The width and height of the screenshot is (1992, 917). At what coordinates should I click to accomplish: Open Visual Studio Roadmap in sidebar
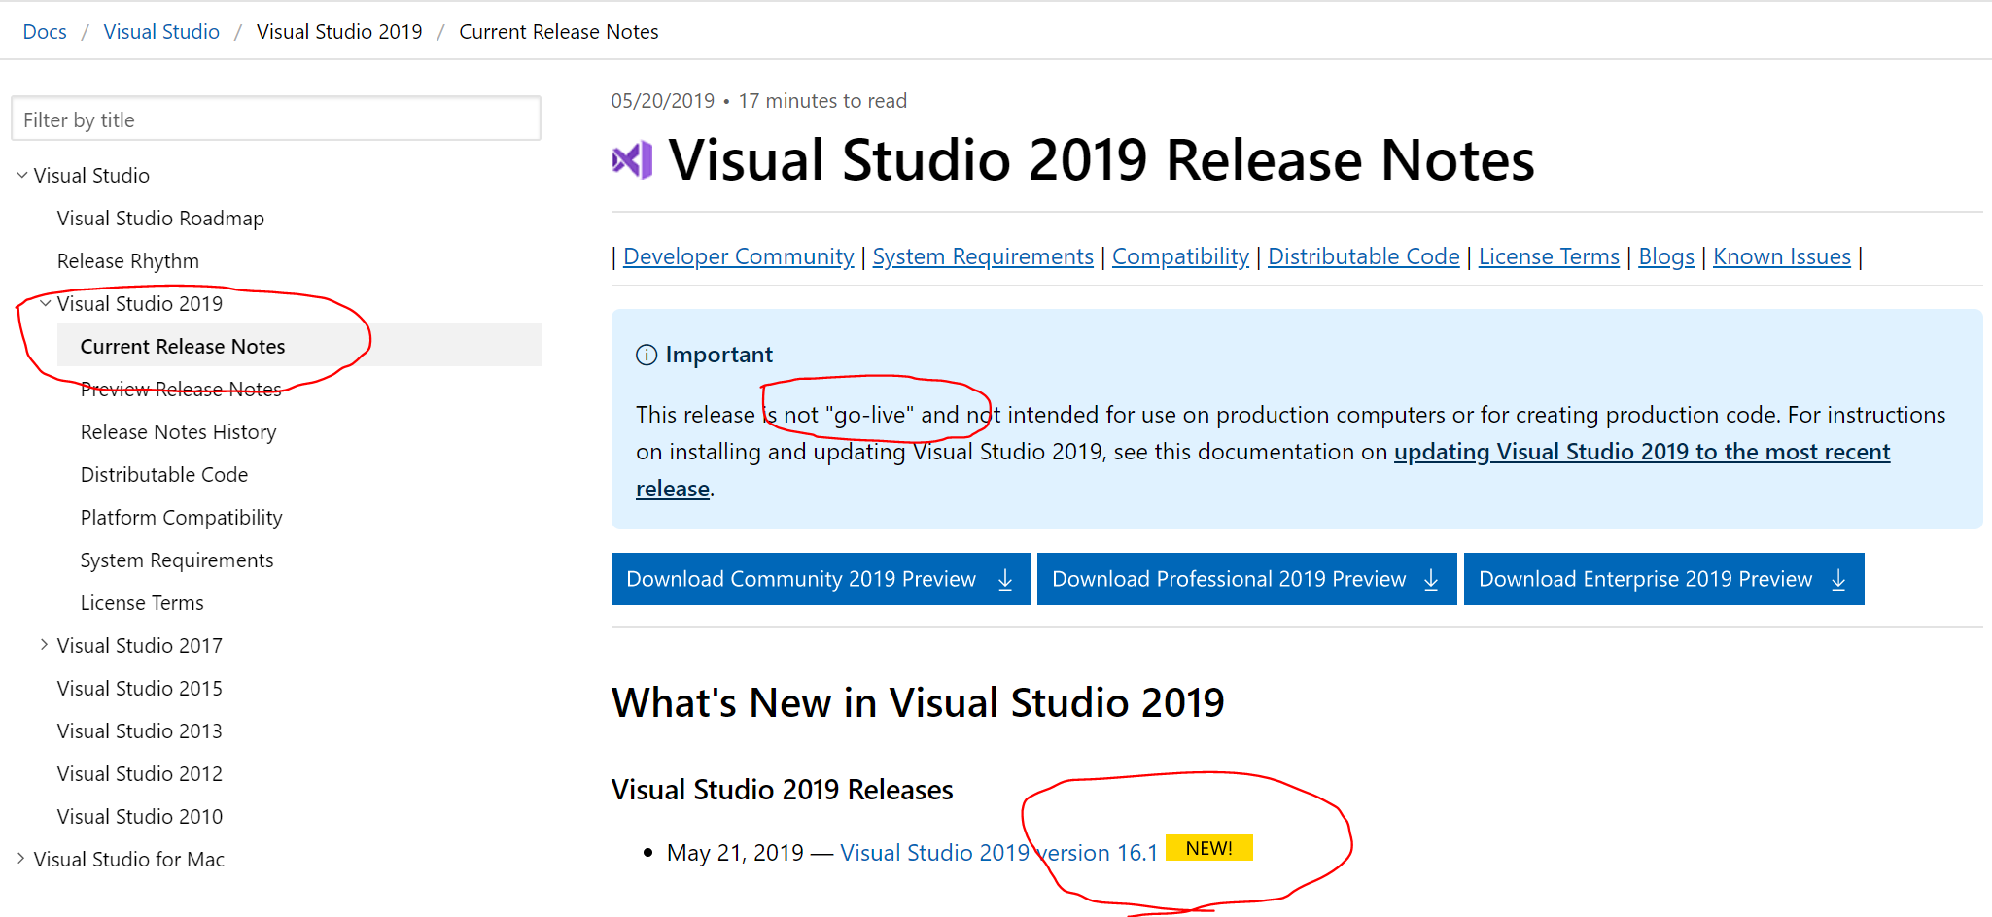[160, 218]
